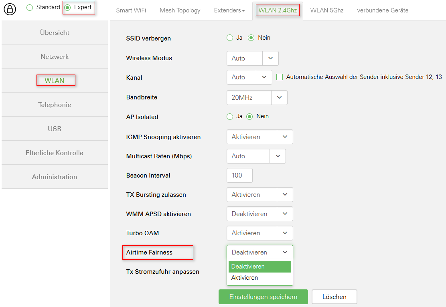Select the Standard mode radio button
The width and height of the screenshot is (446, 307).
coord(29,8)
